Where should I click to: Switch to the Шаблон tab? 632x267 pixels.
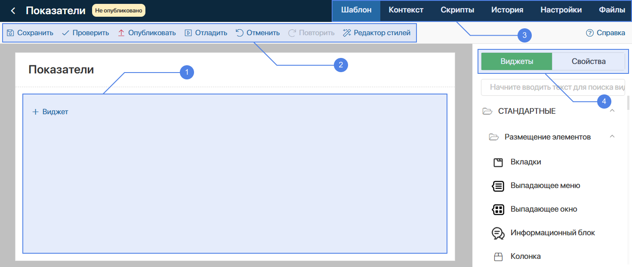tap(356, 10)
